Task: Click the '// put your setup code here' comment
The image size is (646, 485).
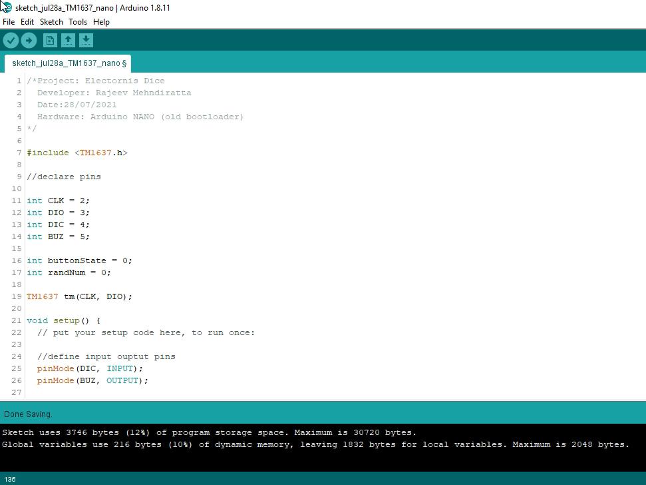Action: coord(146,332)
